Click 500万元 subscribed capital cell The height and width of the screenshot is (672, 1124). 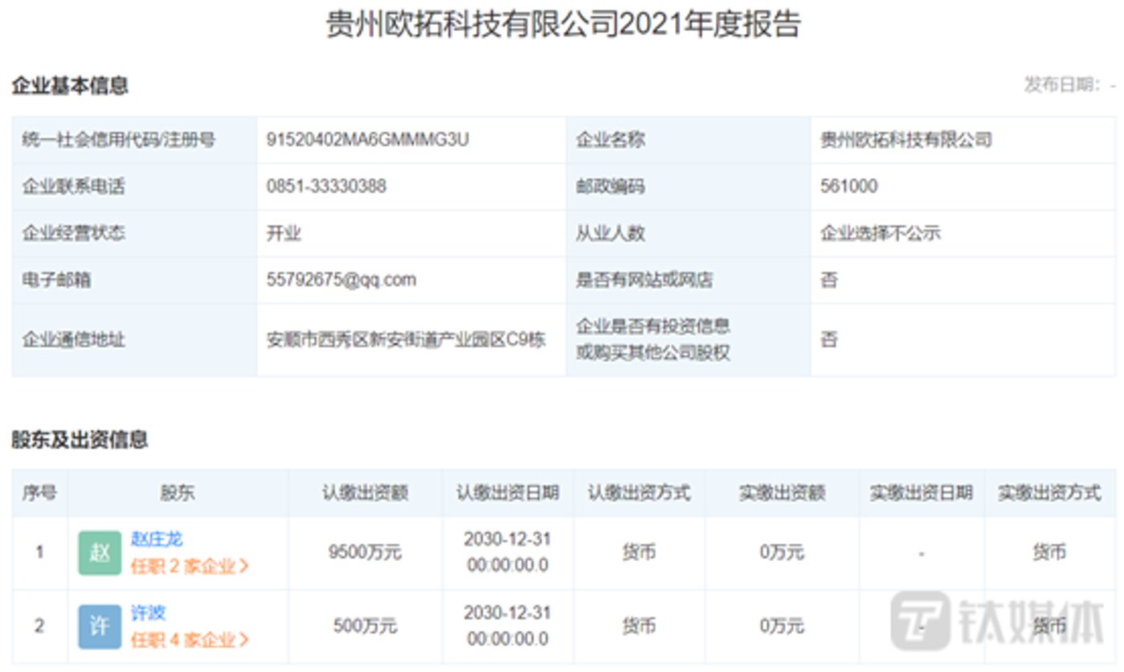point(365,626)
